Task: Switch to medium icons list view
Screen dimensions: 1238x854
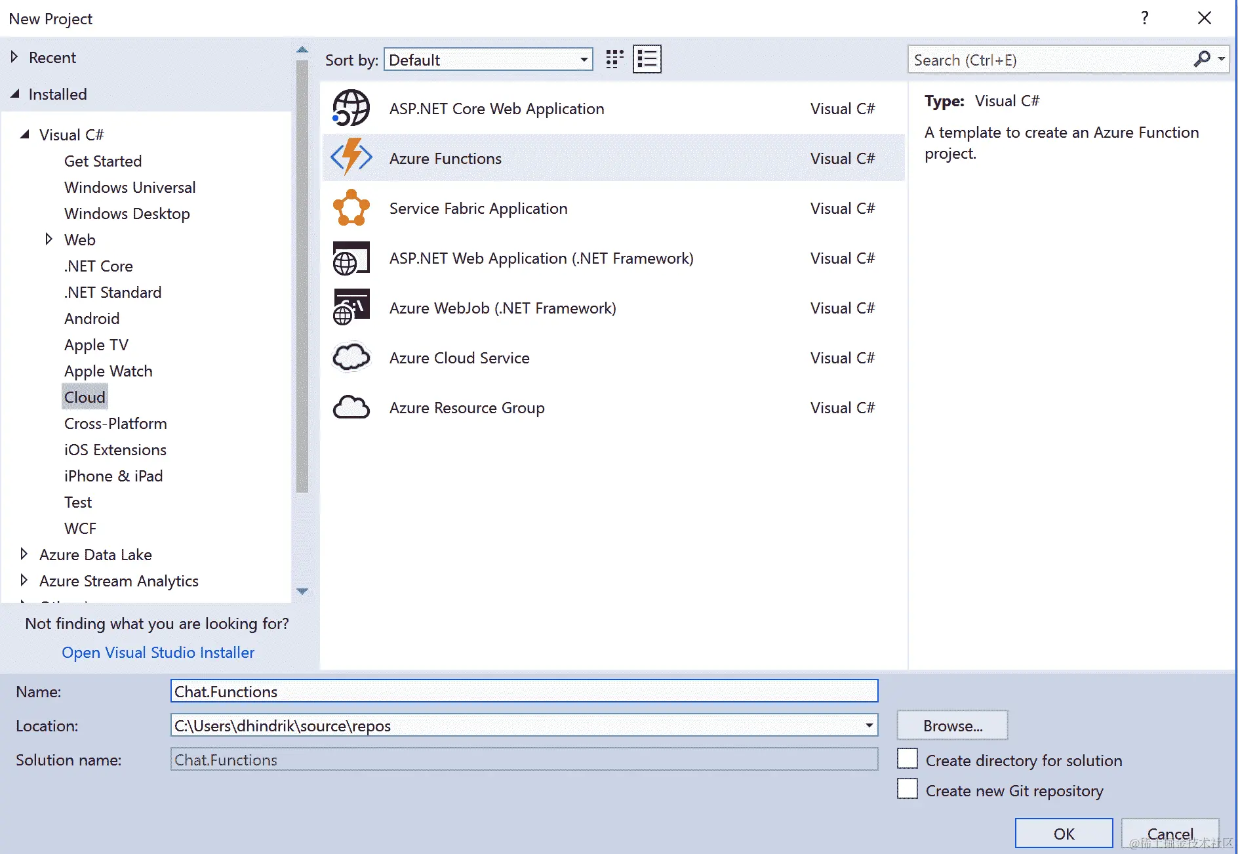Action: (647, 59)
